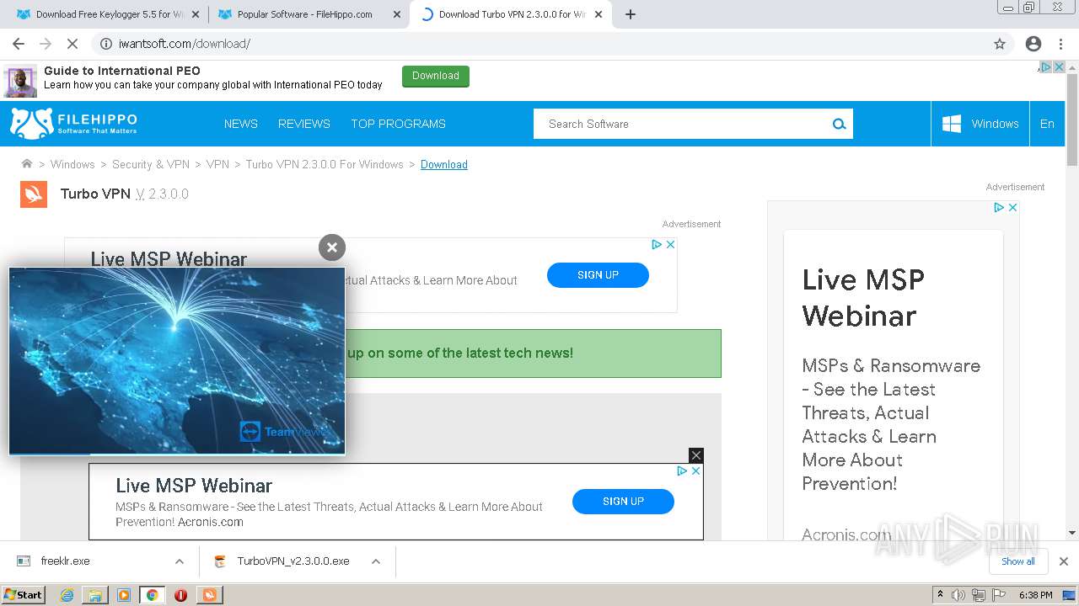
Task: Close upper Live MSP Webinar ad
Action: 670,244
